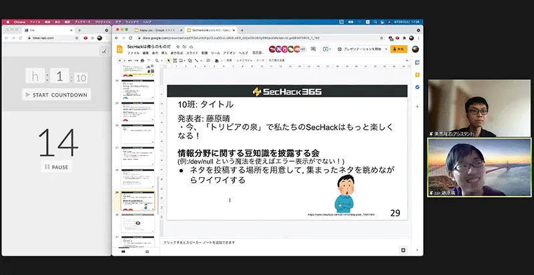The width and height of the screenshot is (534, 275).
Task: Open the presentation start dropdown arrow
Action: 385,49
